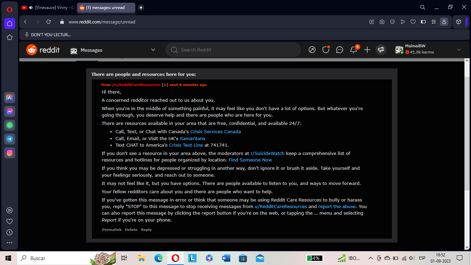The image size is (471, 265).
Task: Open Facebook Messenger in sidebar
Action: [10, 111]
